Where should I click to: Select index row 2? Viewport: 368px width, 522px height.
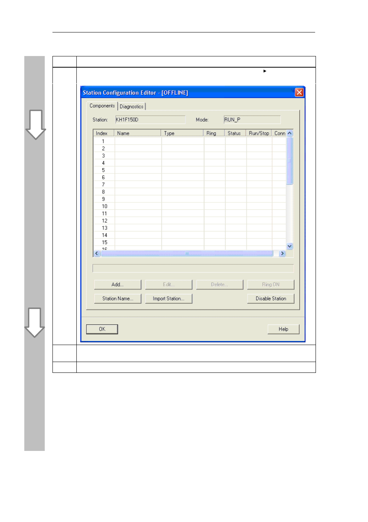[x=190, y=149]
